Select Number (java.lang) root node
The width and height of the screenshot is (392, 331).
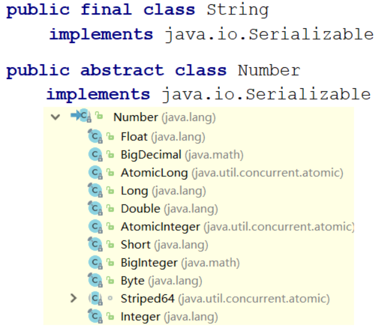click(164, 117)
